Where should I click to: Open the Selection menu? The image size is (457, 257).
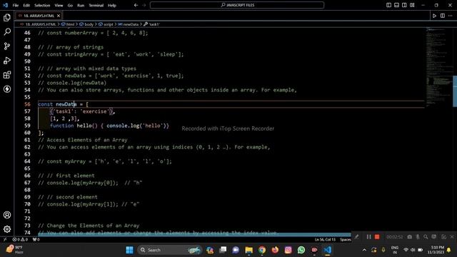[42, 5]
